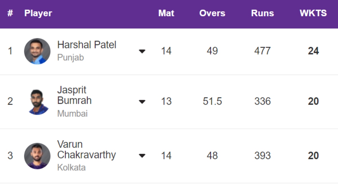Sort by the Runs column header
This screenshot has width=338, height=190.
262,13
